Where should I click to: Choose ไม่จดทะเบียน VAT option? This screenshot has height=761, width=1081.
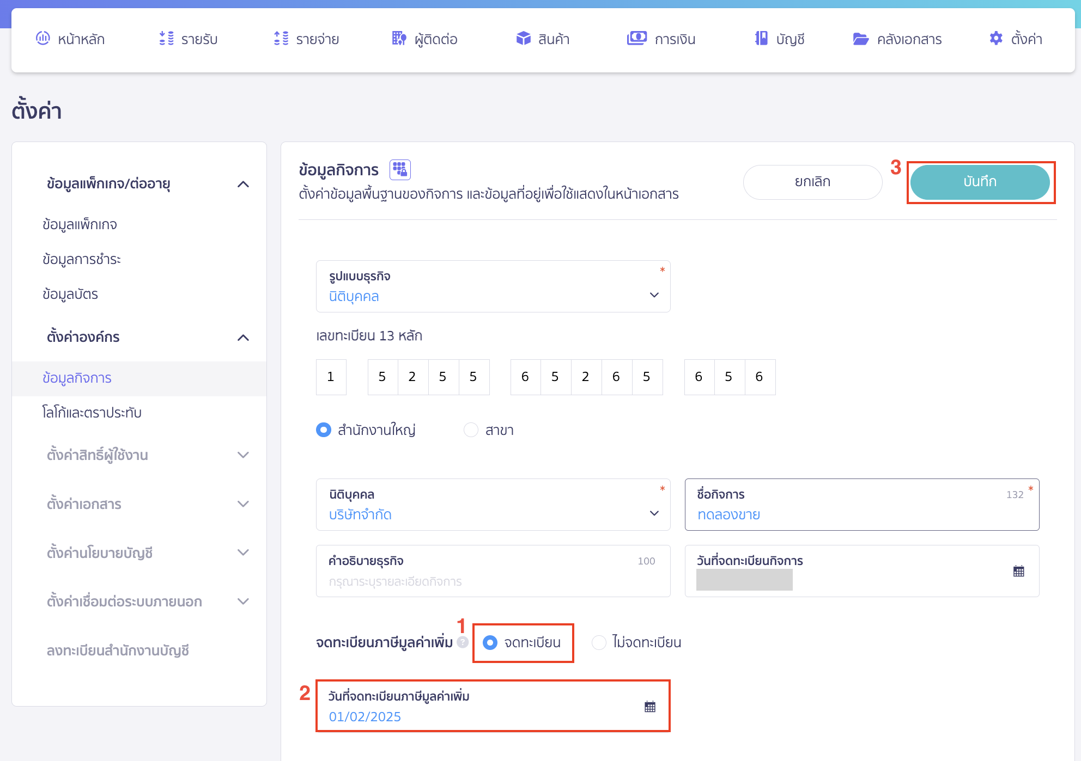599,642
